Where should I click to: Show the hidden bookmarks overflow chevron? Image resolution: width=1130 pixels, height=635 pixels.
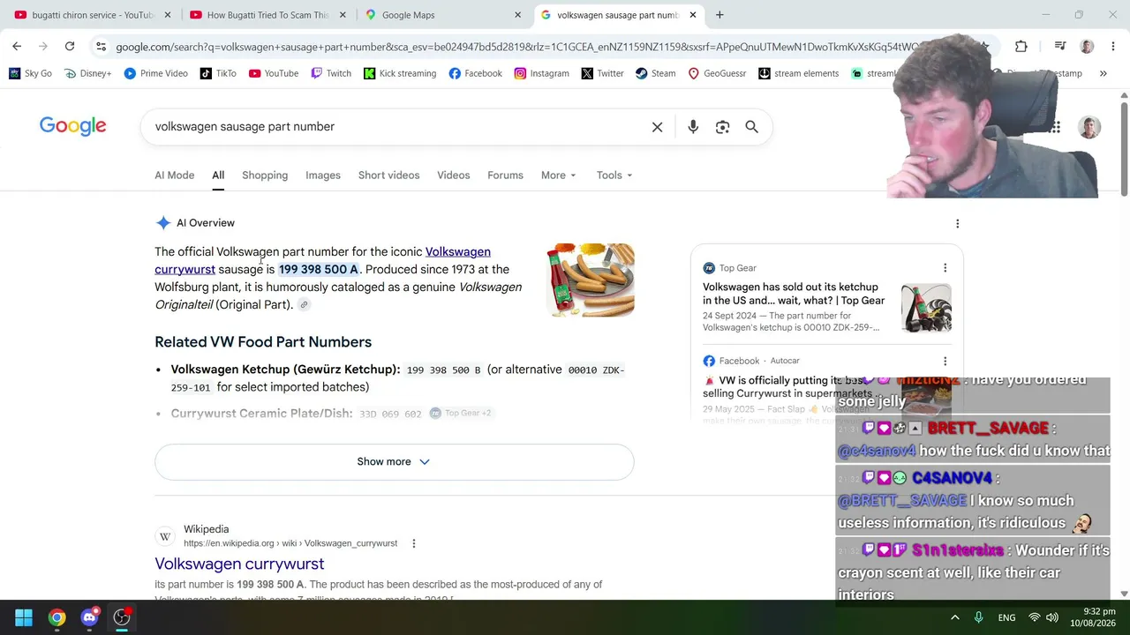(x=1103, y=73)
